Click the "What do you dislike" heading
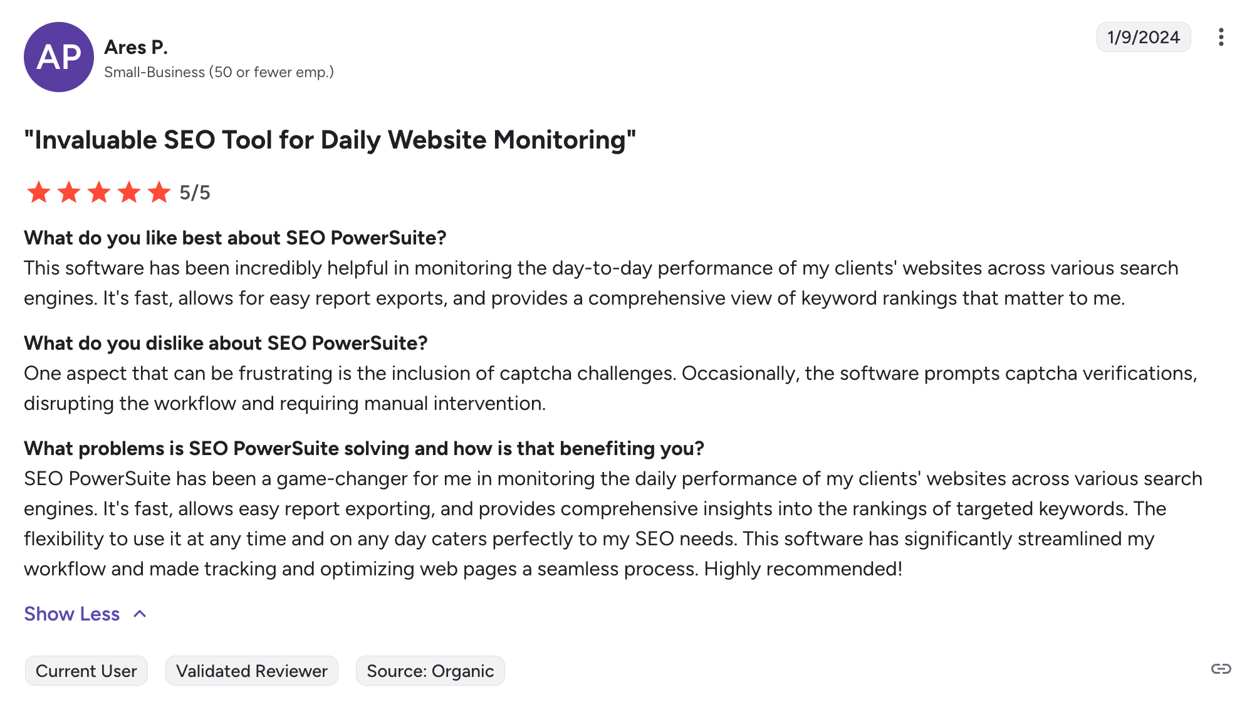This screenshot has height=702, width=1257. (226, 343)
